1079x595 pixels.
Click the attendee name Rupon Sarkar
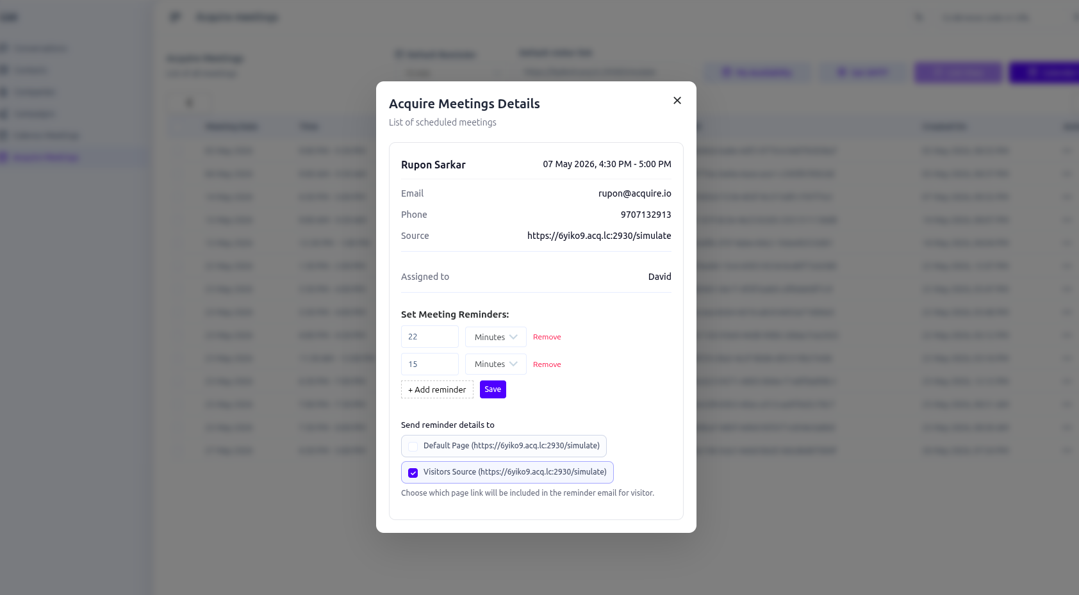pyautogui.click(x=433, y=165)
